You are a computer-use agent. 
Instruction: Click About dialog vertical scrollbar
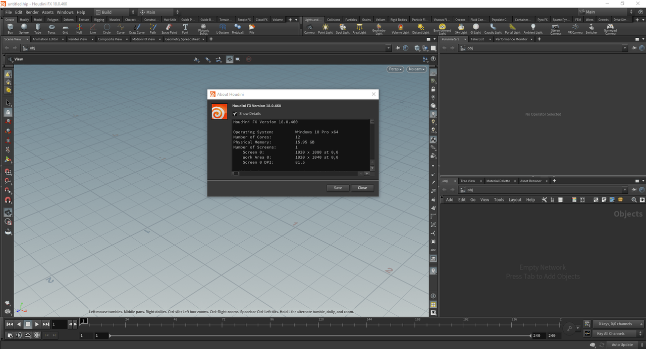pyautogui.click(x=372, y=145)
